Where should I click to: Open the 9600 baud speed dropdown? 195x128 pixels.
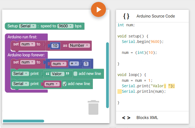pos(66,26)
